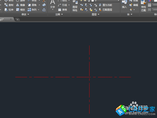The height and width of the screenshot is (118, 157).
Task: Click layer 0 white color swatch
Action: [x=93, y=1]
